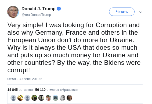The width and height of the screenshot is (152, 104).
Task: Click the tweet text about Corruption
Action: pyautogui.click(x=74, y=48)
